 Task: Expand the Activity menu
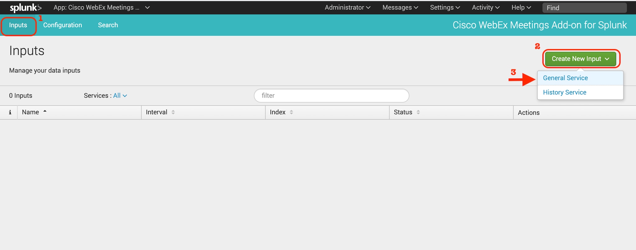point(486,7)
